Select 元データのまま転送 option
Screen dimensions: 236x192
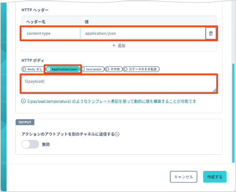tap(141, 69)
